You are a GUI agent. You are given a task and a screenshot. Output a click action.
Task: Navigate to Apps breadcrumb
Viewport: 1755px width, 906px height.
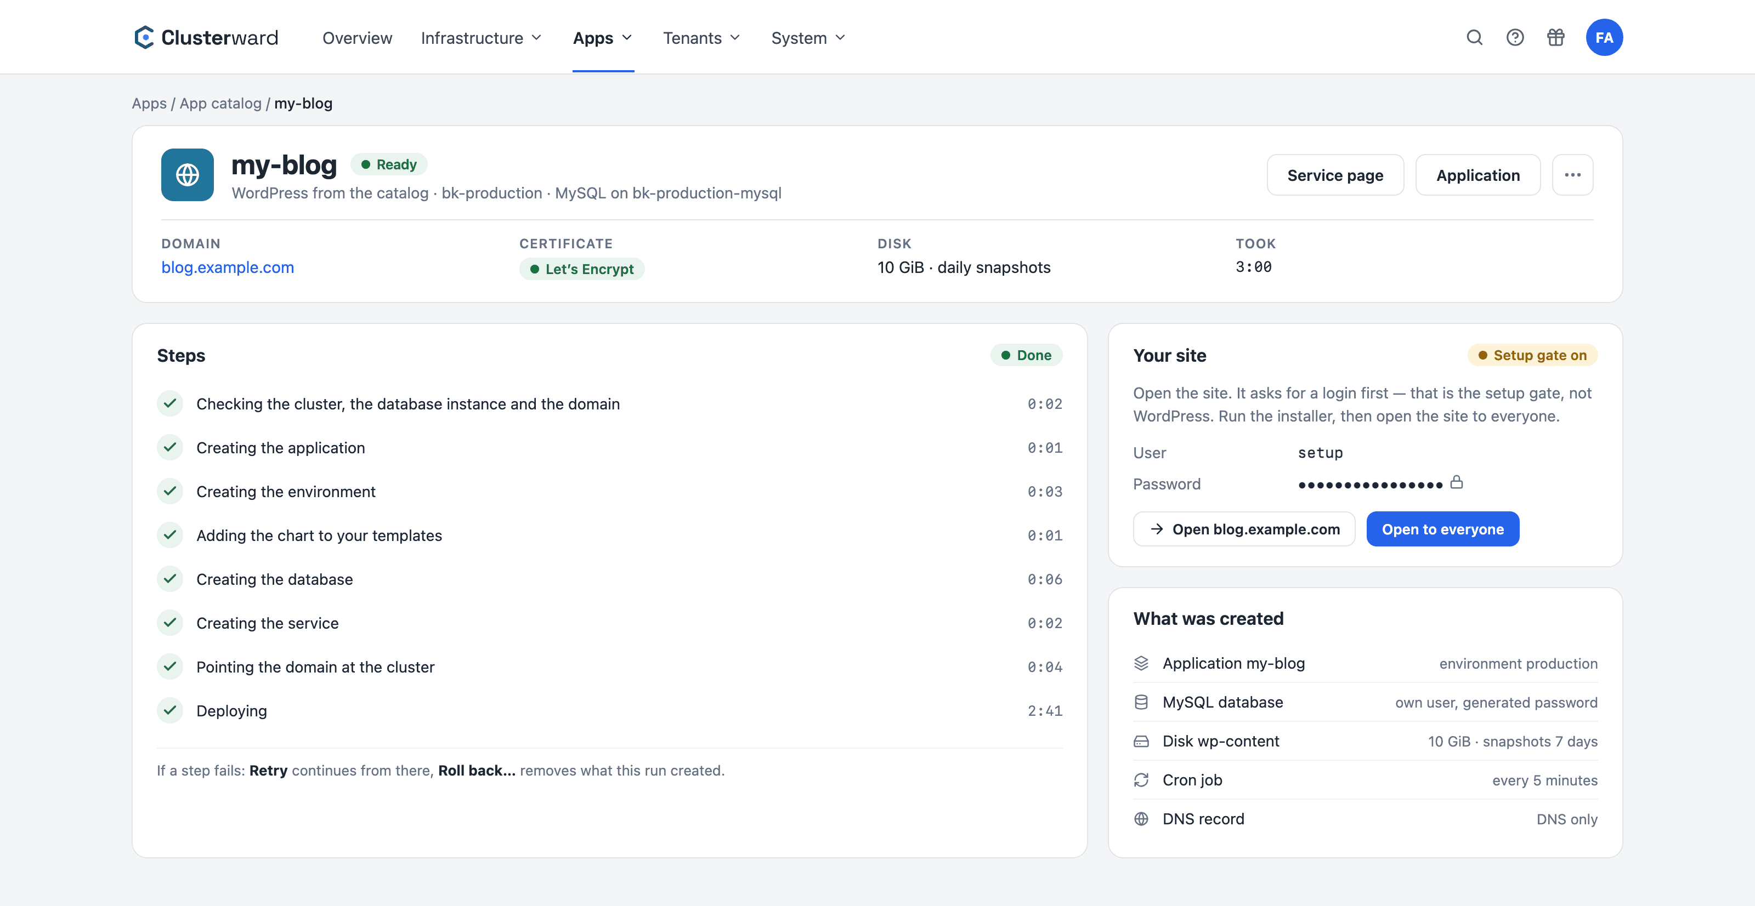coord(149,104)
